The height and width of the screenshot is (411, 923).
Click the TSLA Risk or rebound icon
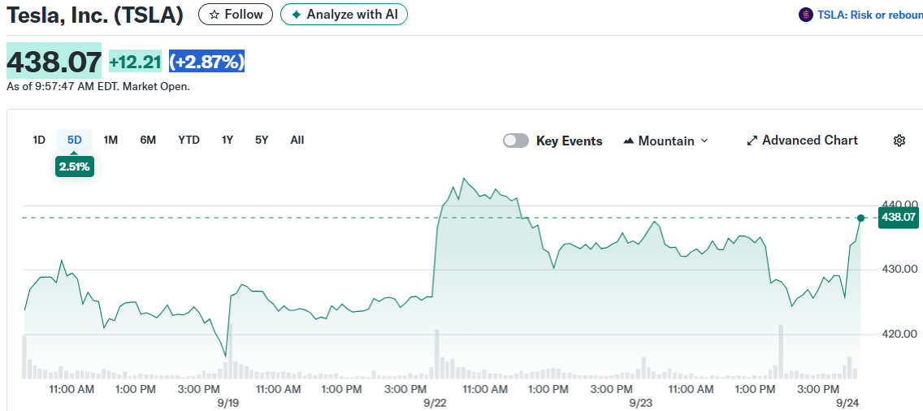point(805,15)
